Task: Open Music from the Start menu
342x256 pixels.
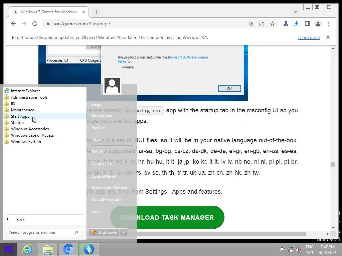Action: tap(97, 139)
